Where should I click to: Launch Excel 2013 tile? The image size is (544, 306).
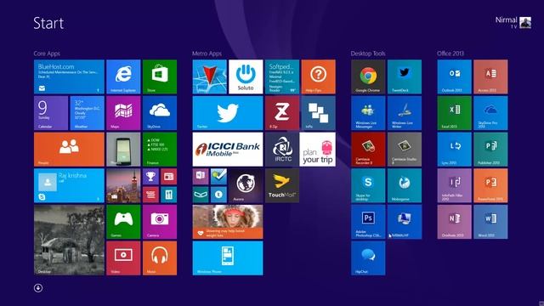[x=454, y=113]
